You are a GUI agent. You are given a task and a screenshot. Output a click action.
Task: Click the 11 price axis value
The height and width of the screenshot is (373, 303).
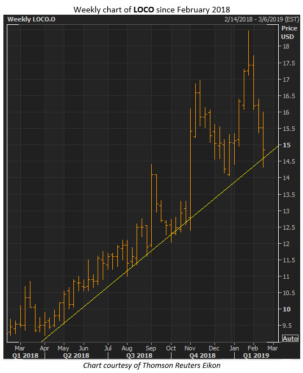point(286,277)
